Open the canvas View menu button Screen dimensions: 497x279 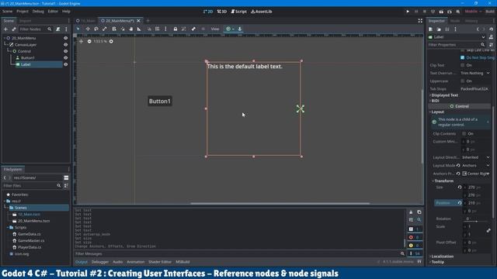coord(215,29)
